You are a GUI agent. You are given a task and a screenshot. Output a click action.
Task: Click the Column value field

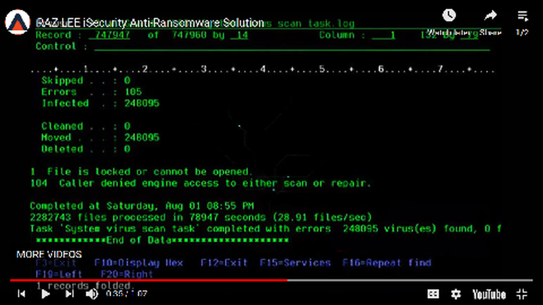click(x=383, y=35)
